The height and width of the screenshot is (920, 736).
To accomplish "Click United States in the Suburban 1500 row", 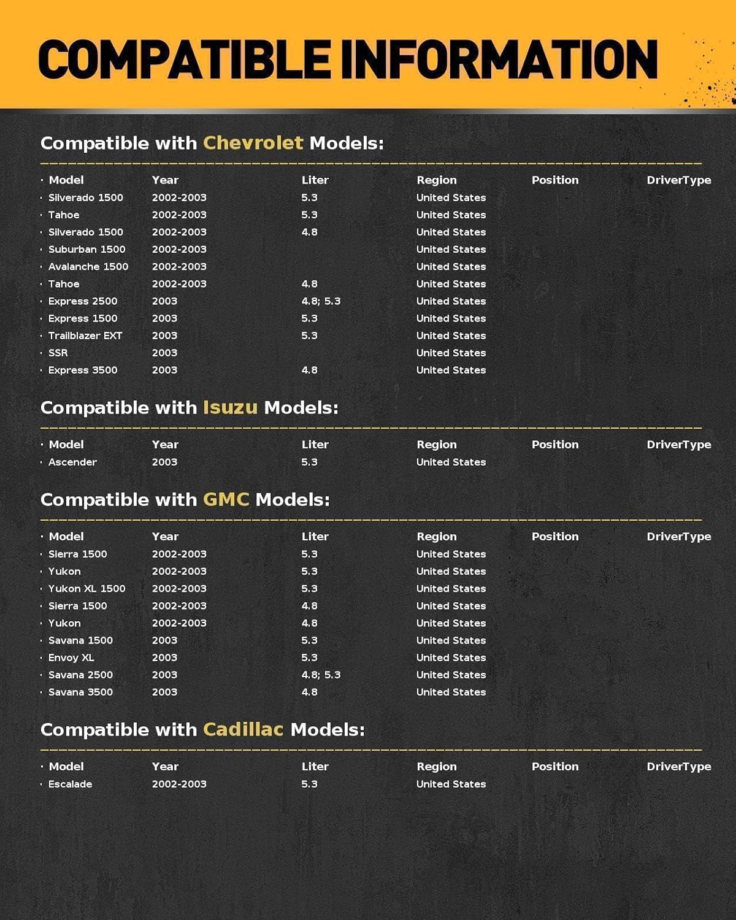I will (x=451, y=249).
